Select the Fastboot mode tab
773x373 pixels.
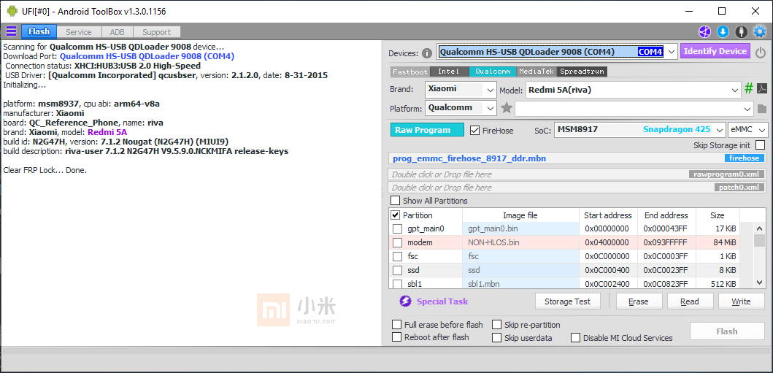tap(410, 72)
